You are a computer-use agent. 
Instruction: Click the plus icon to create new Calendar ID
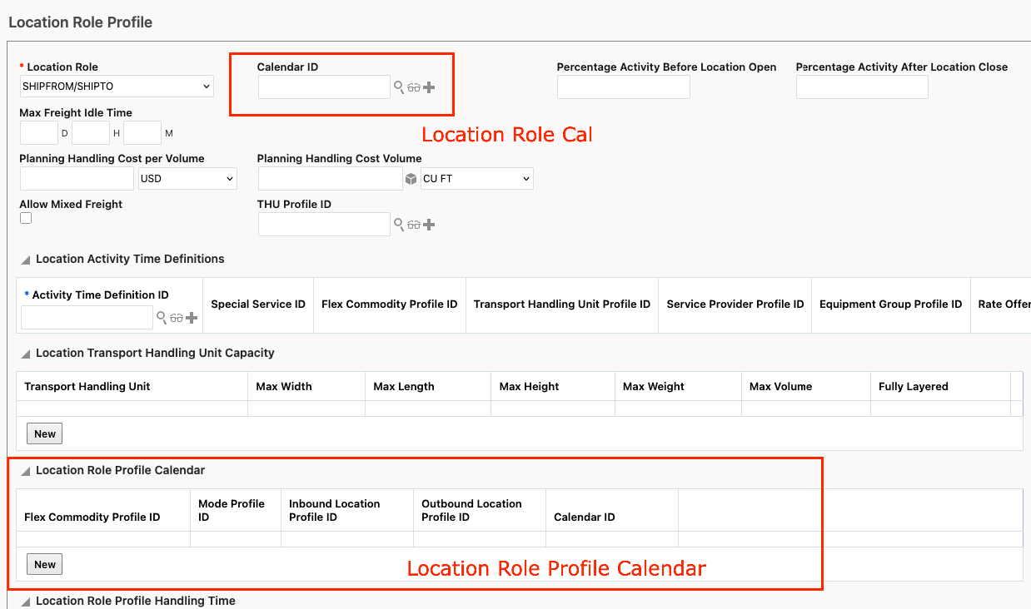pos(429,87)
